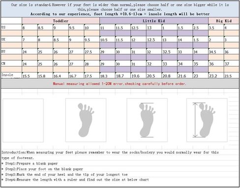Select the blank paper step image

click(23, 120)
